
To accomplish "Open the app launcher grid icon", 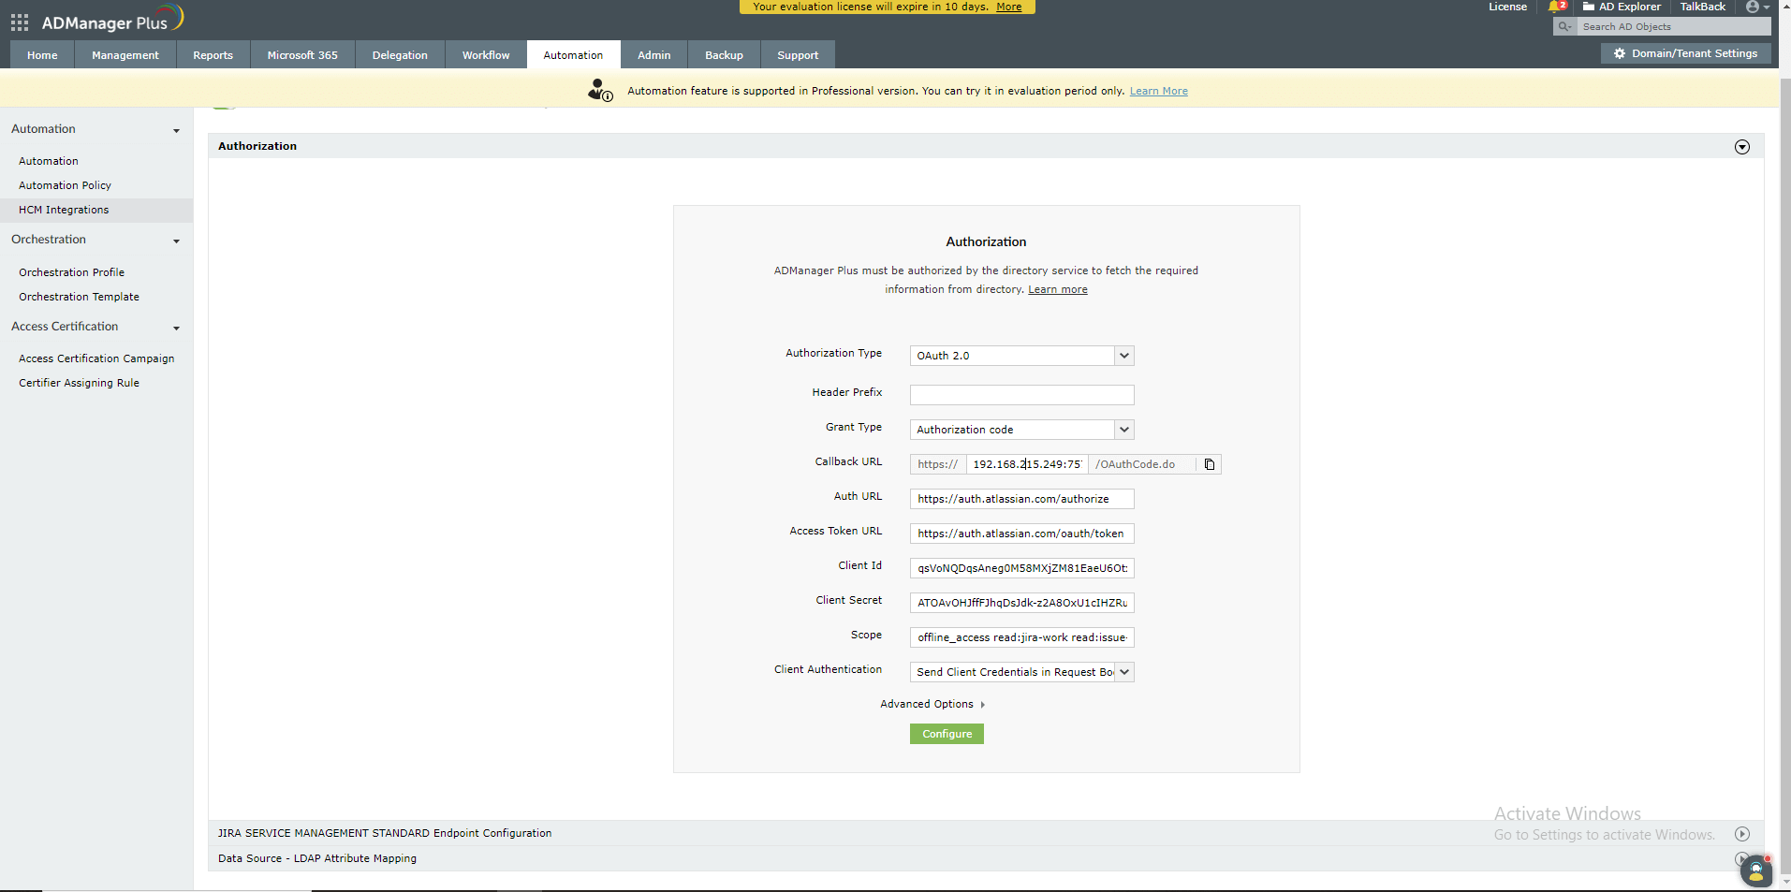I will [19, 22].
